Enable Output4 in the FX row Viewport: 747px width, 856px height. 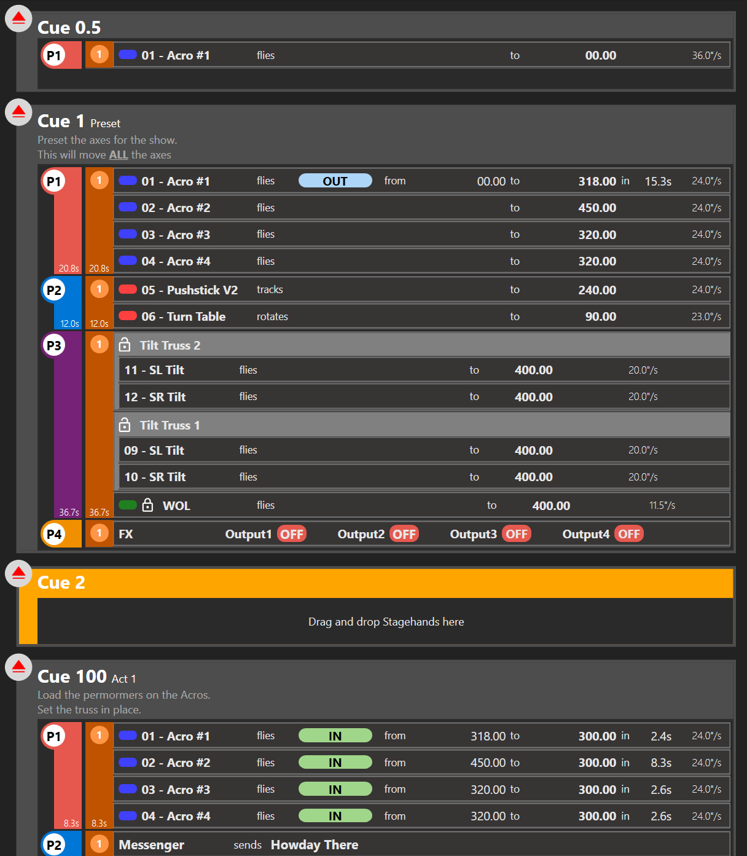click(629, 534)
